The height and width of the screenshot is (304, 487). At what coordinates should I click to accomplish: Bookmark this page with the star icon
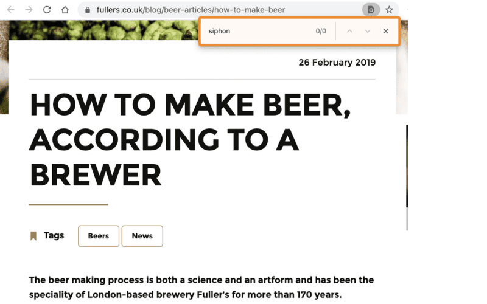pyautogui.click(x=389, y=10)
